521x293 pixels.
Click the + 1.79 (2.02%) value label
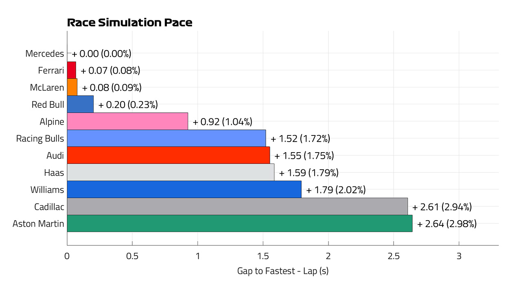pos(336,189)
